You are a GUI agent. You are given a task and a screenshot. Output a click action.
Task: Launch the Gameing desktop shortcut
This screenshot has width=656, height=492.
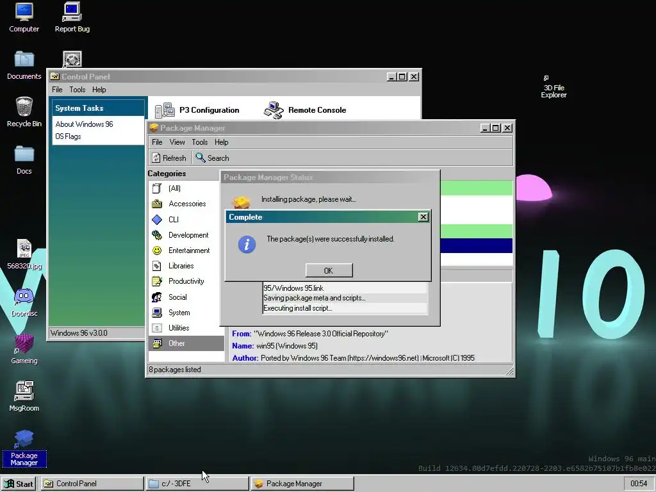24,349
